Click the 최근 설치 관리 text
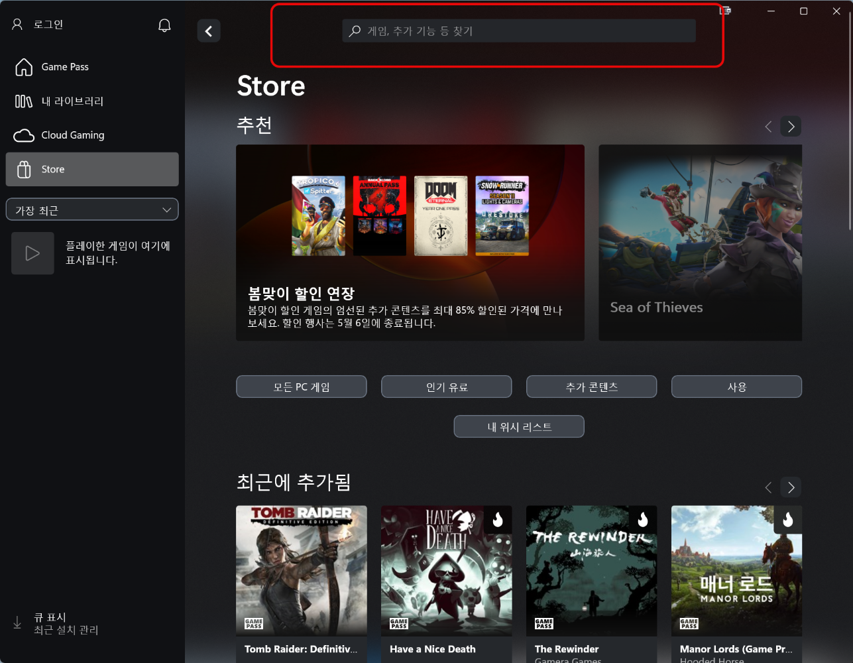Image resolution: width=853 pixels, height=663 pixels. click(x=66, y=630)
